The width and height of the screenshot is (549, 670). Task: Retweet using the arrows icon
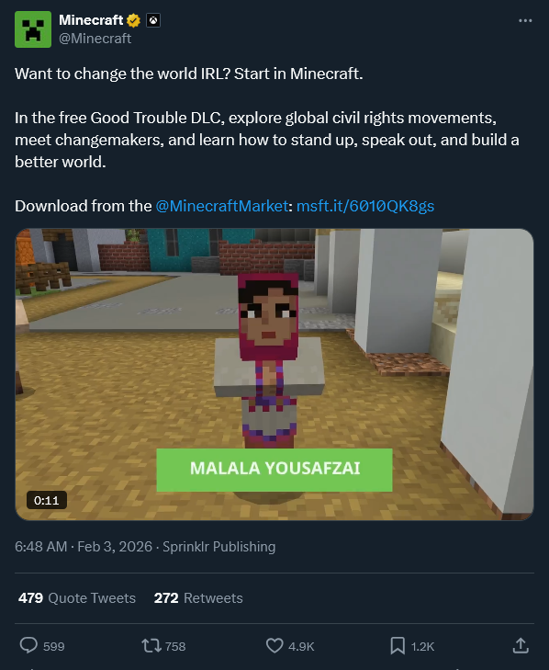click(x=151, y=645)
